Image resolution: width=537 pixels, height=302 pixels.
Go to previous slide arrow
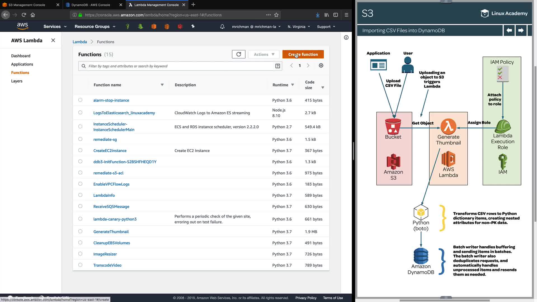[x=509, y=30]
